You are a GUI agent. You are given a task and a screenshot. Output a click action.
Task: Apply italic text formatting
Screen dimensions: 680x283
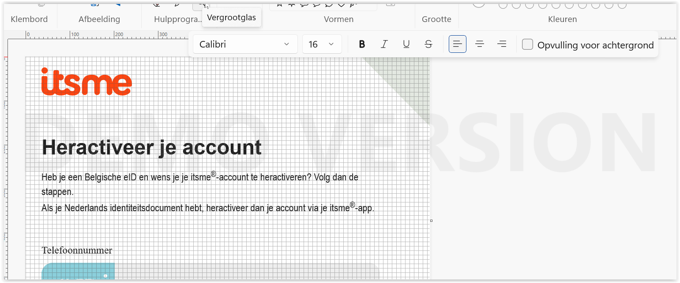coord(384,44)
